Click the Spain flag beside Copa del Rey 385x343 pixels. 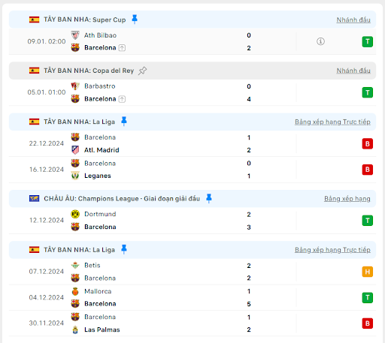coord(34,71)
